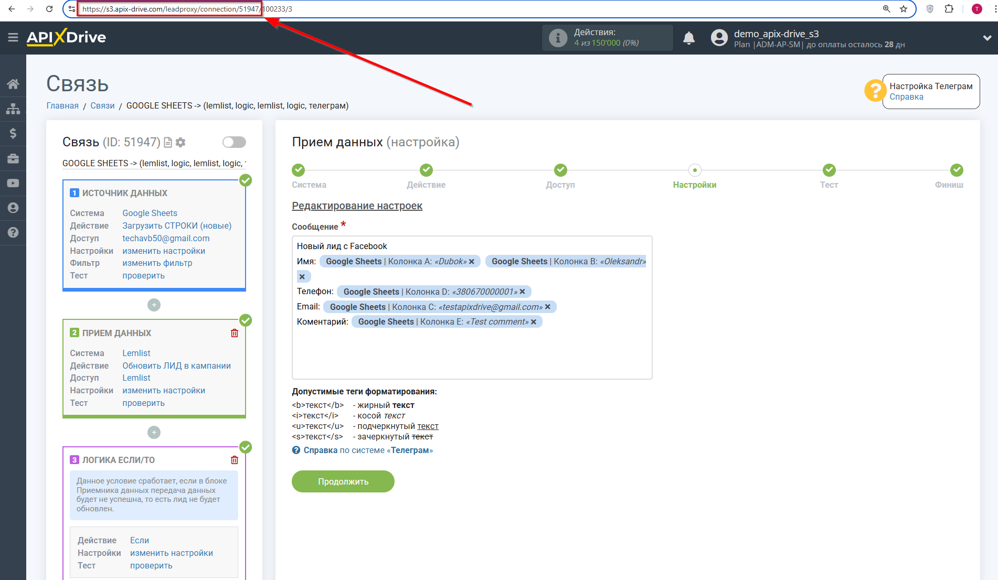Click Загрузить СТРОКИ (новые) link

177,225
